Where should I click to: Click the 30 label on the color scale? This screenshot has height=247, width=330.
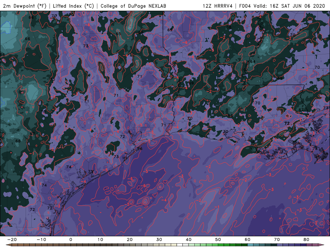tap(159, 240)
